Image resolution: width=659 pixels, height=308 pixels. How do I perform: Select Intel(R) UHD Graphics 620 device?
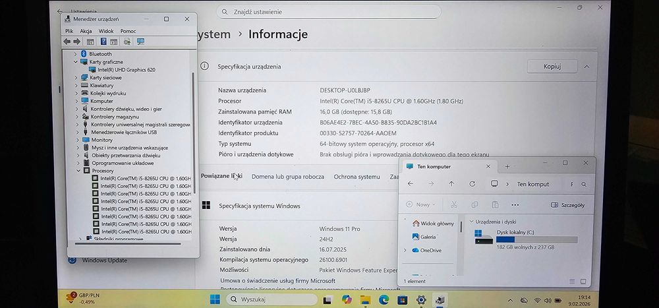pyautogui.click(x=127, y=69)
